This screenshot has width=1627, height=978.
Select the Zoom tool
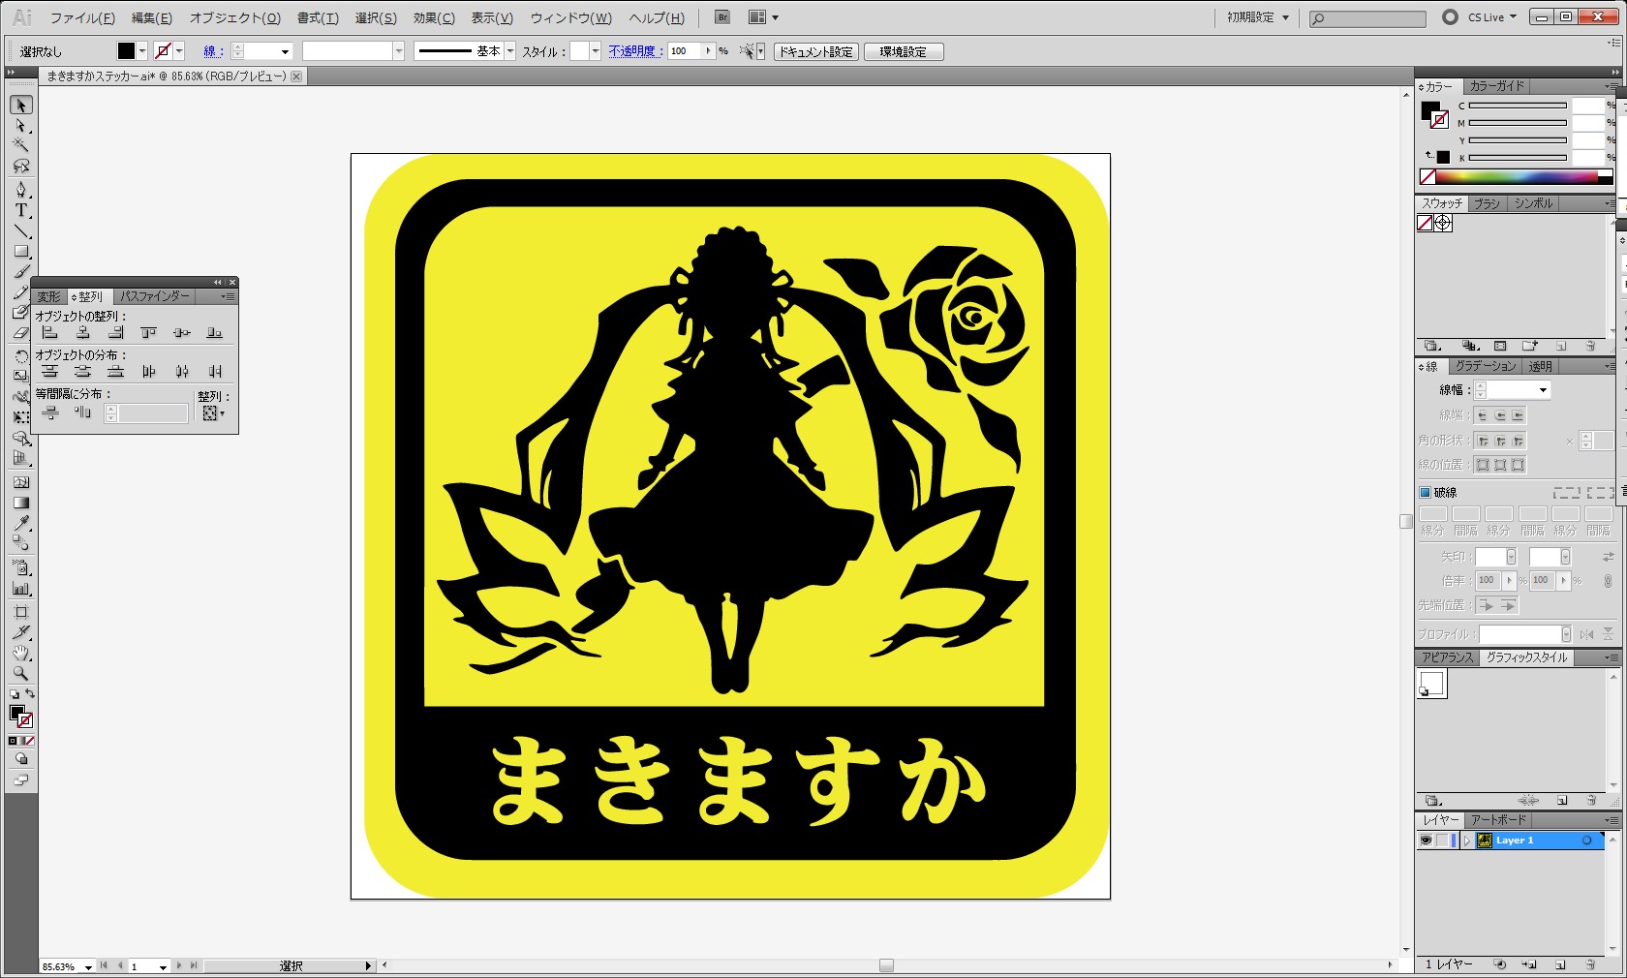tap(20, 672)
